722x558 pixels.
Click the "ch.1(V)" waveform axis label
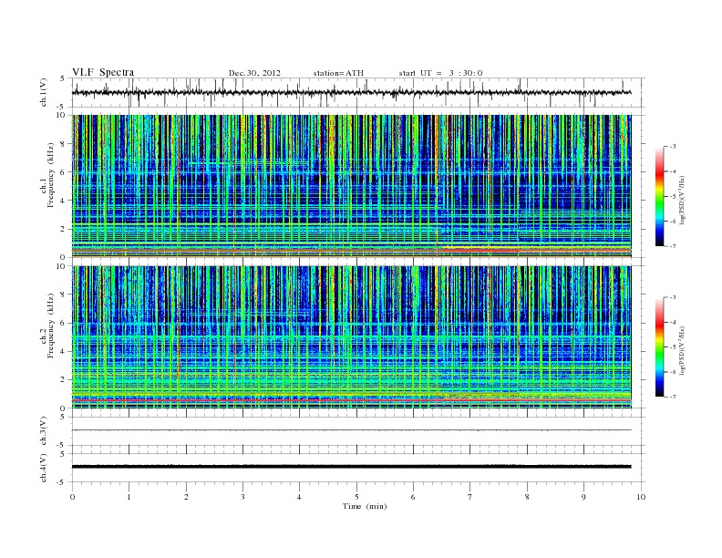click(x=44, y=92)
